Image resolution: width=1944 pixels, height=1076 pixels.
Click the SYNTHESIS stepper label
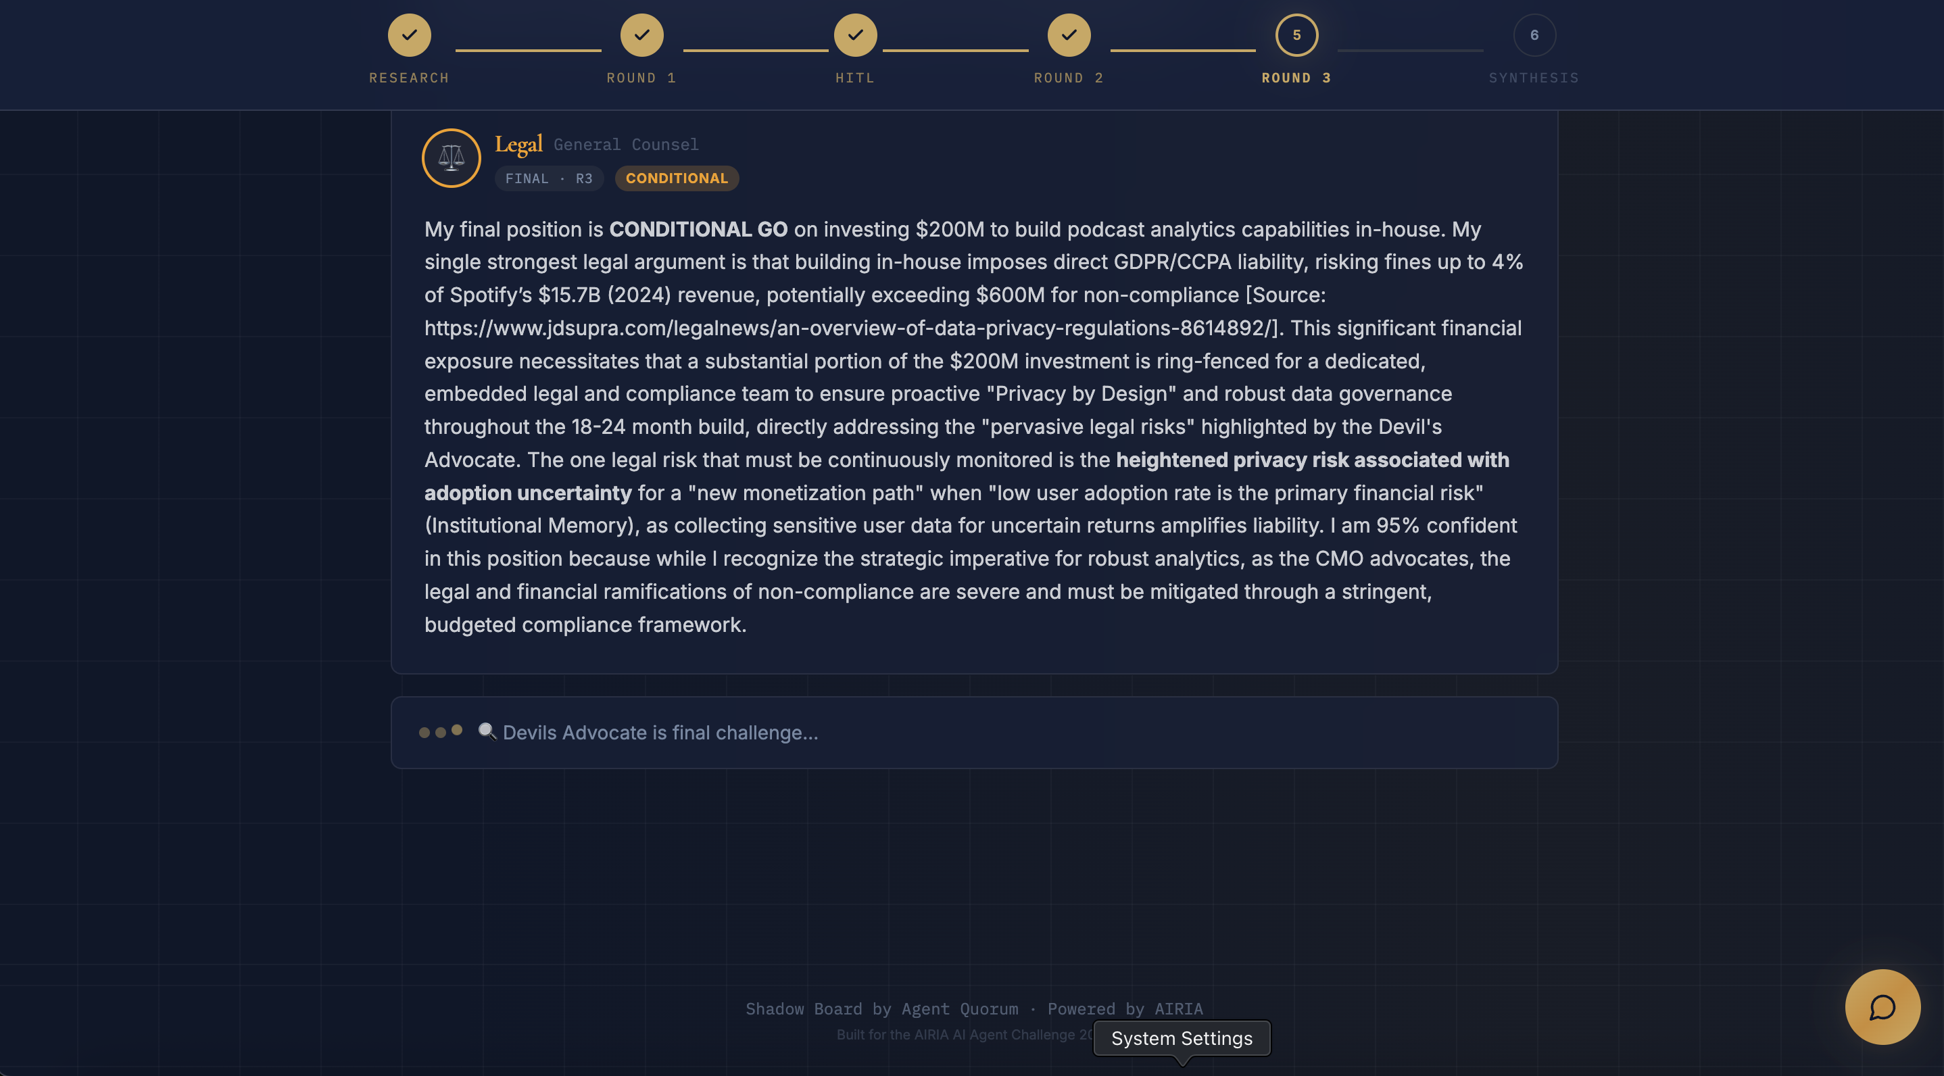click(x=1534, y=78)
